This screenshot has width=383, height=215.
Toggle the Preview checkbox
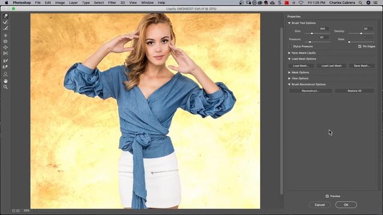(327, 196)
